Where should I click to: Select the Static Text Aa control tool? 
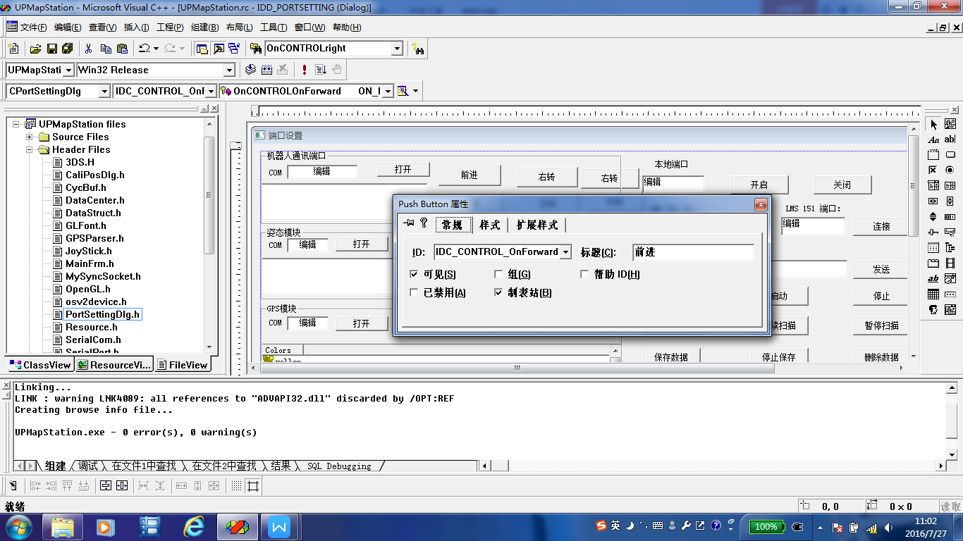click(x=933, y=140)
